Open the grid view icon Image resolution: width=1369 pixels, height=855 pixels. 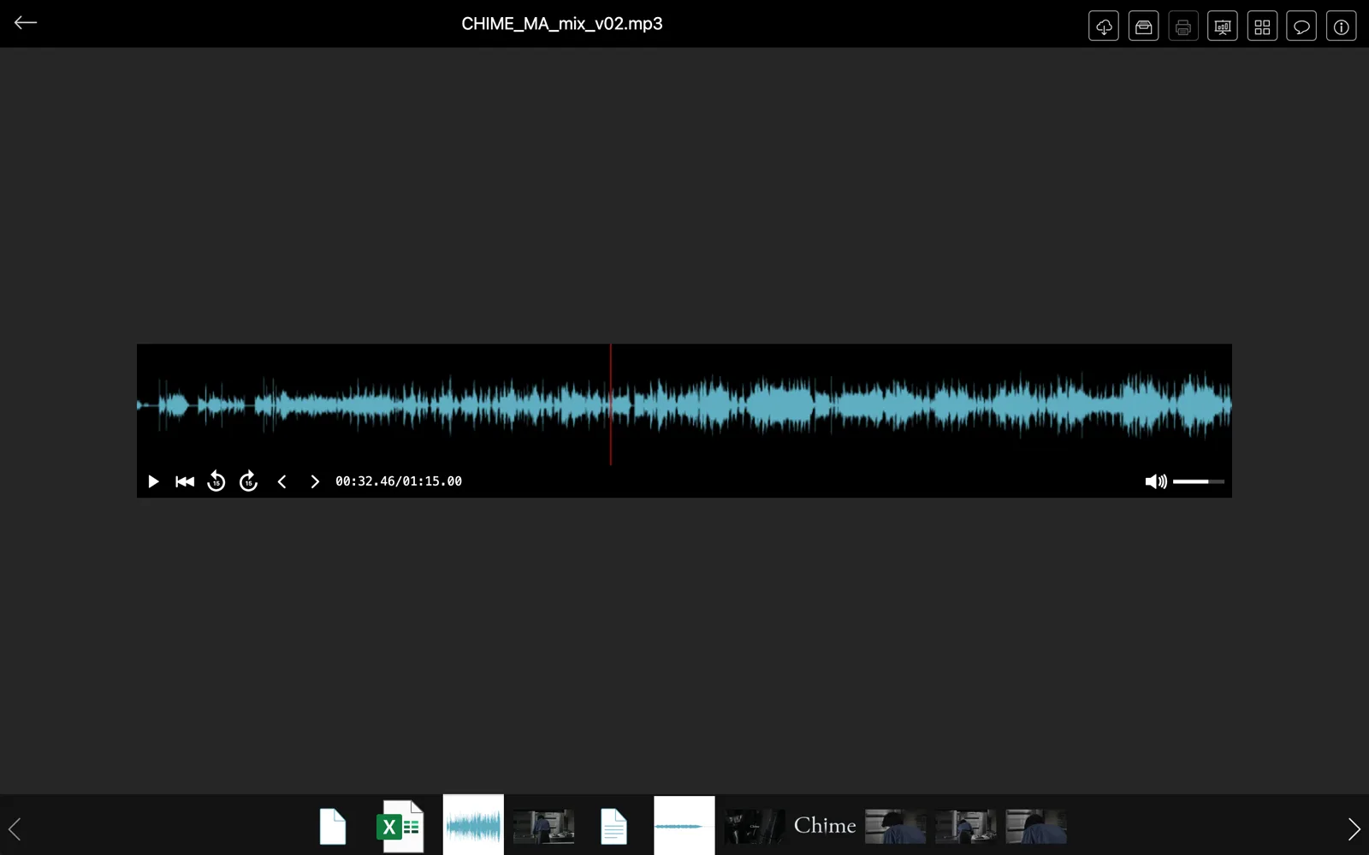pyautogui.click(x=1262, y=27)
